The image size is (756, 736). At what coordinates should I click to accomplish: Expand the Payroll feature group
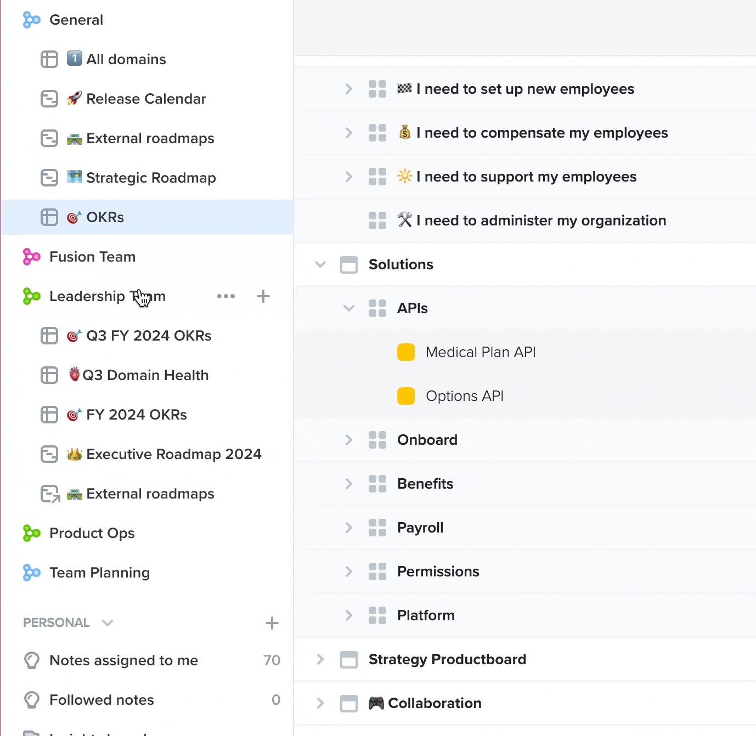click(x=349, y=527)
